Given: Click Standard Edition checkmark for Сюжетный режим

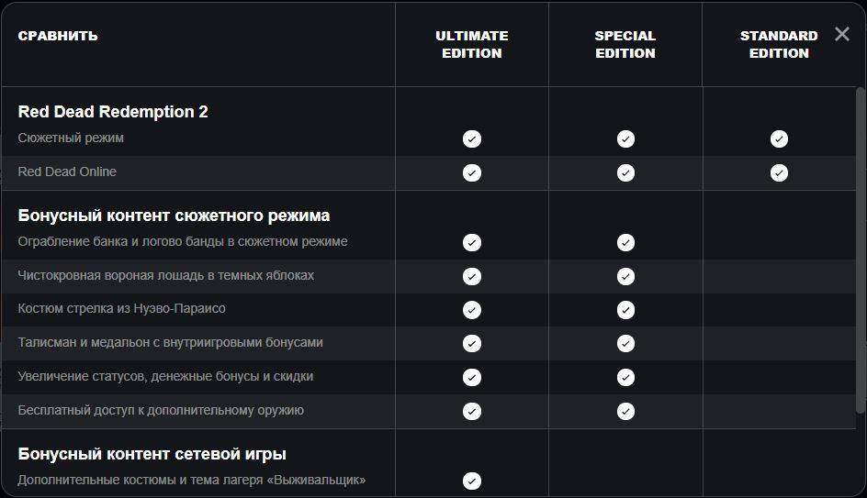Looking at the screenshot, I should point(779,138).
